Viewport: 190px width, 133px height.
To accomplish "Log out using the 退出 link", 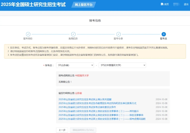I will tap(186, 4).
